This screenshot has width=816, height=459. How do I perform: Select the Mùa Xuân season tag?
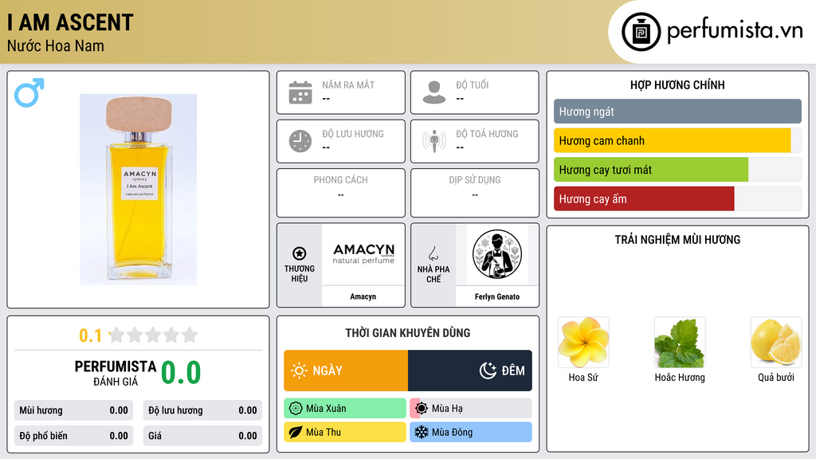click(345, 409)
